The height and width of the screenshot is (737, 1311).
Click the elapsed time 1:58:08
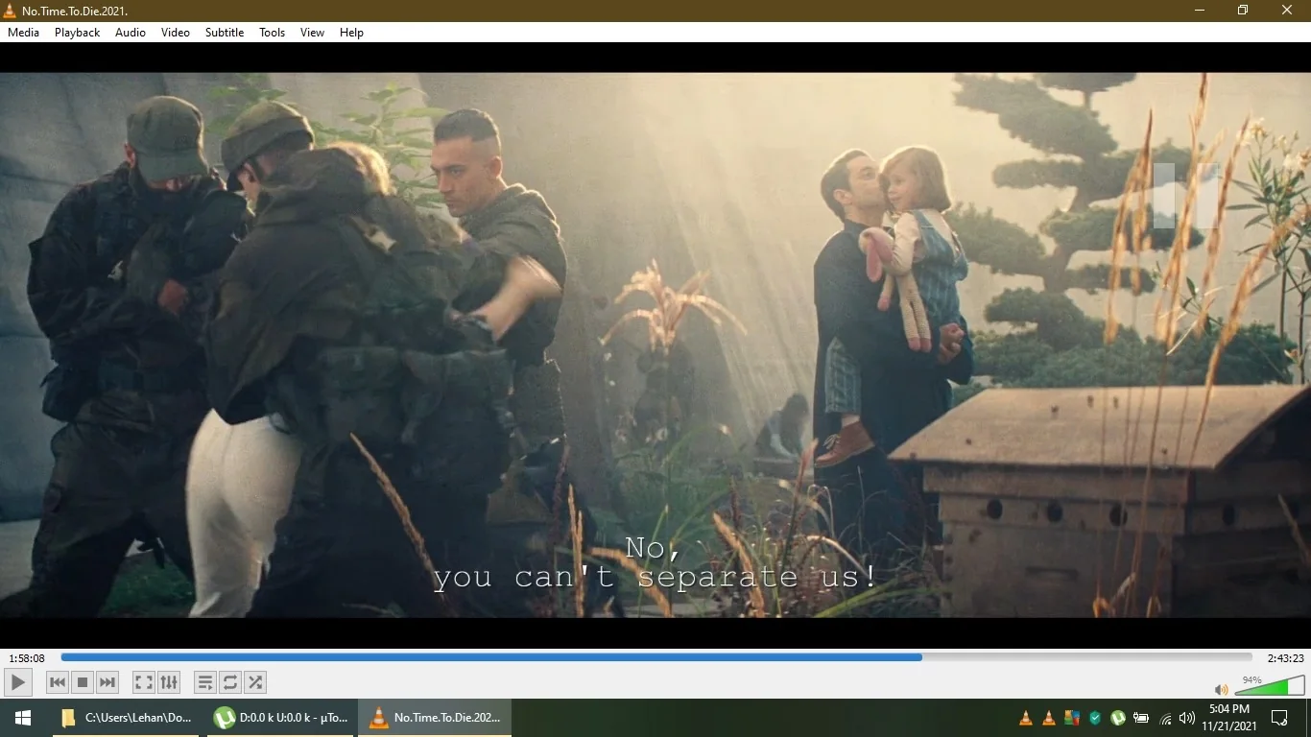click(27, 658)
